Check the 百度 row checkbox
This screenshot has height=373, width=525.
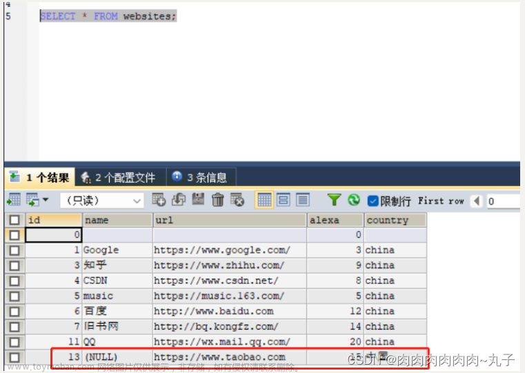[14, 312]
